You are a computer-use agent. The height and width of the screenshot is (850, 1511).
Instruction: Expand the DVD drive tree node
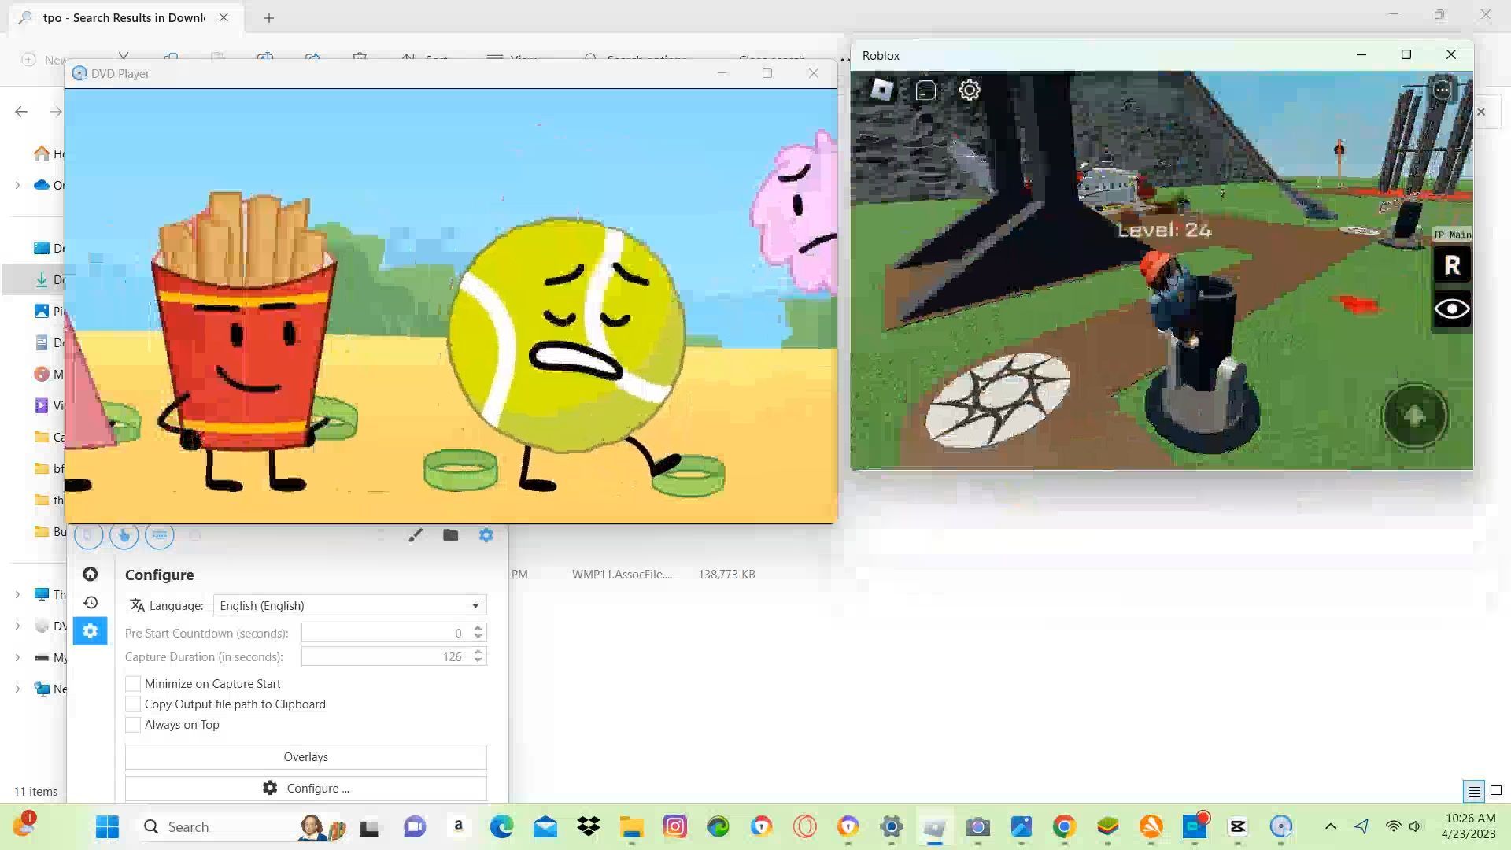[17, 626]
